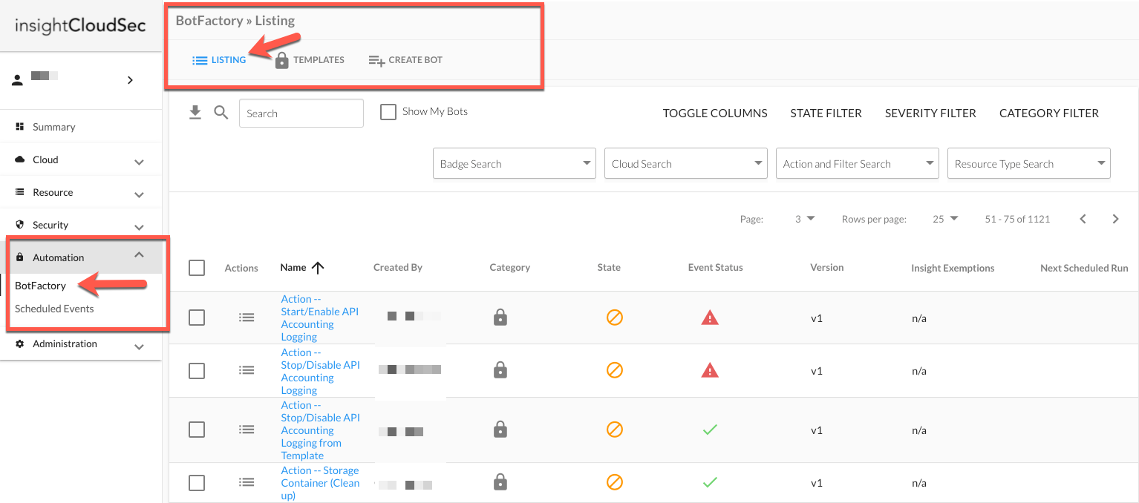This screenshot has width=1139, height=503.
Task: Click the magnifying glass search icon
Action: coord(221,113)
